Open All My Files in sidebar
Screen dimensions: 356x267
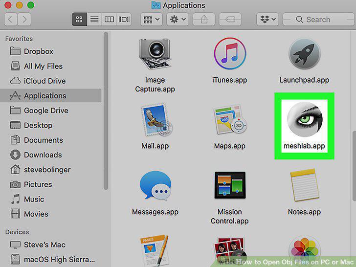pos(51,66)
